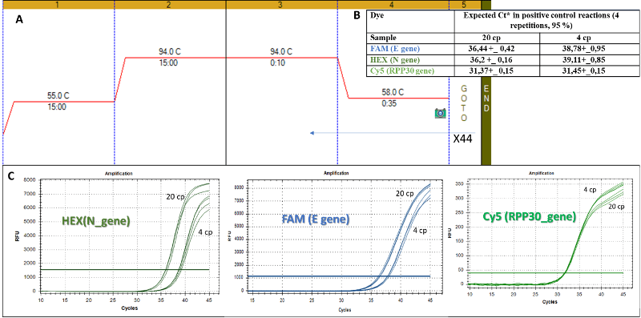Click the 94.0 C temperature in step 3
Screen dimensions: 641x318
(x=281, y=51)
